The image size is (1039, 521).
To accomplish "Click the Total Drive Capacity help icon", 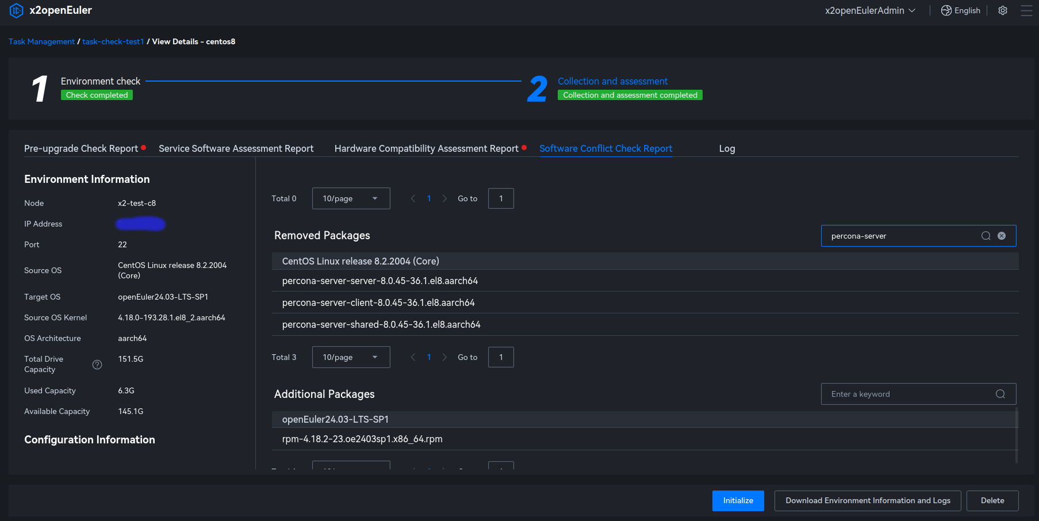I will tap(97, 365).
